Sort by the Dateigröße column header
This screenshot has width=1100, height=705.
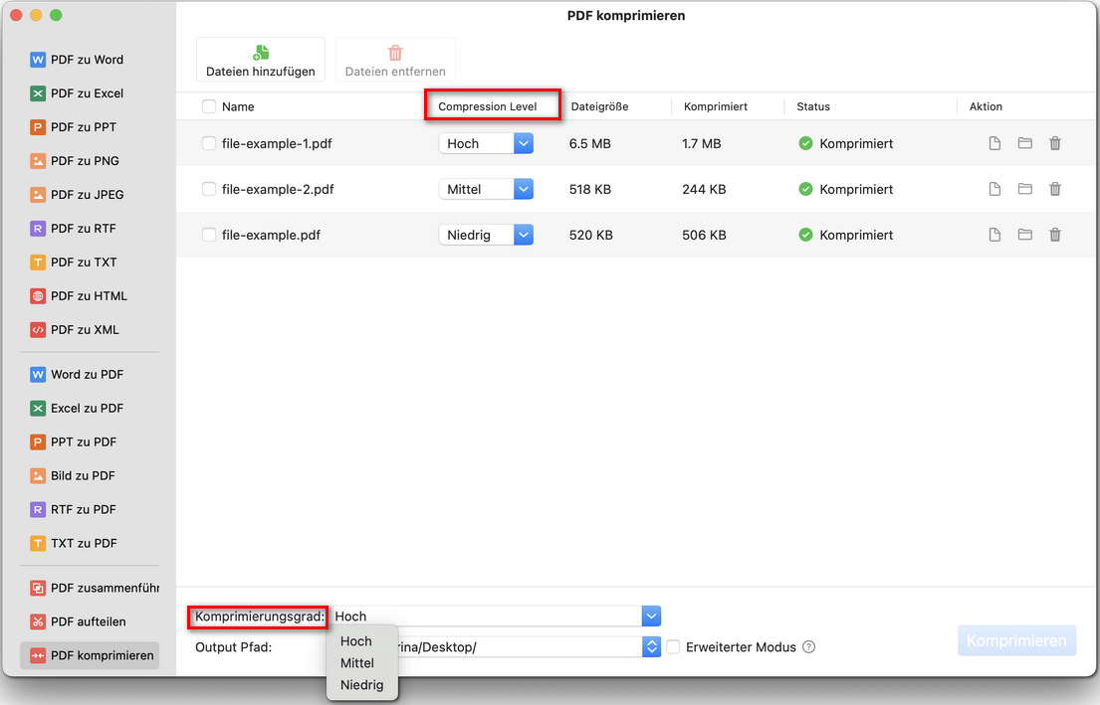(599, 106)
